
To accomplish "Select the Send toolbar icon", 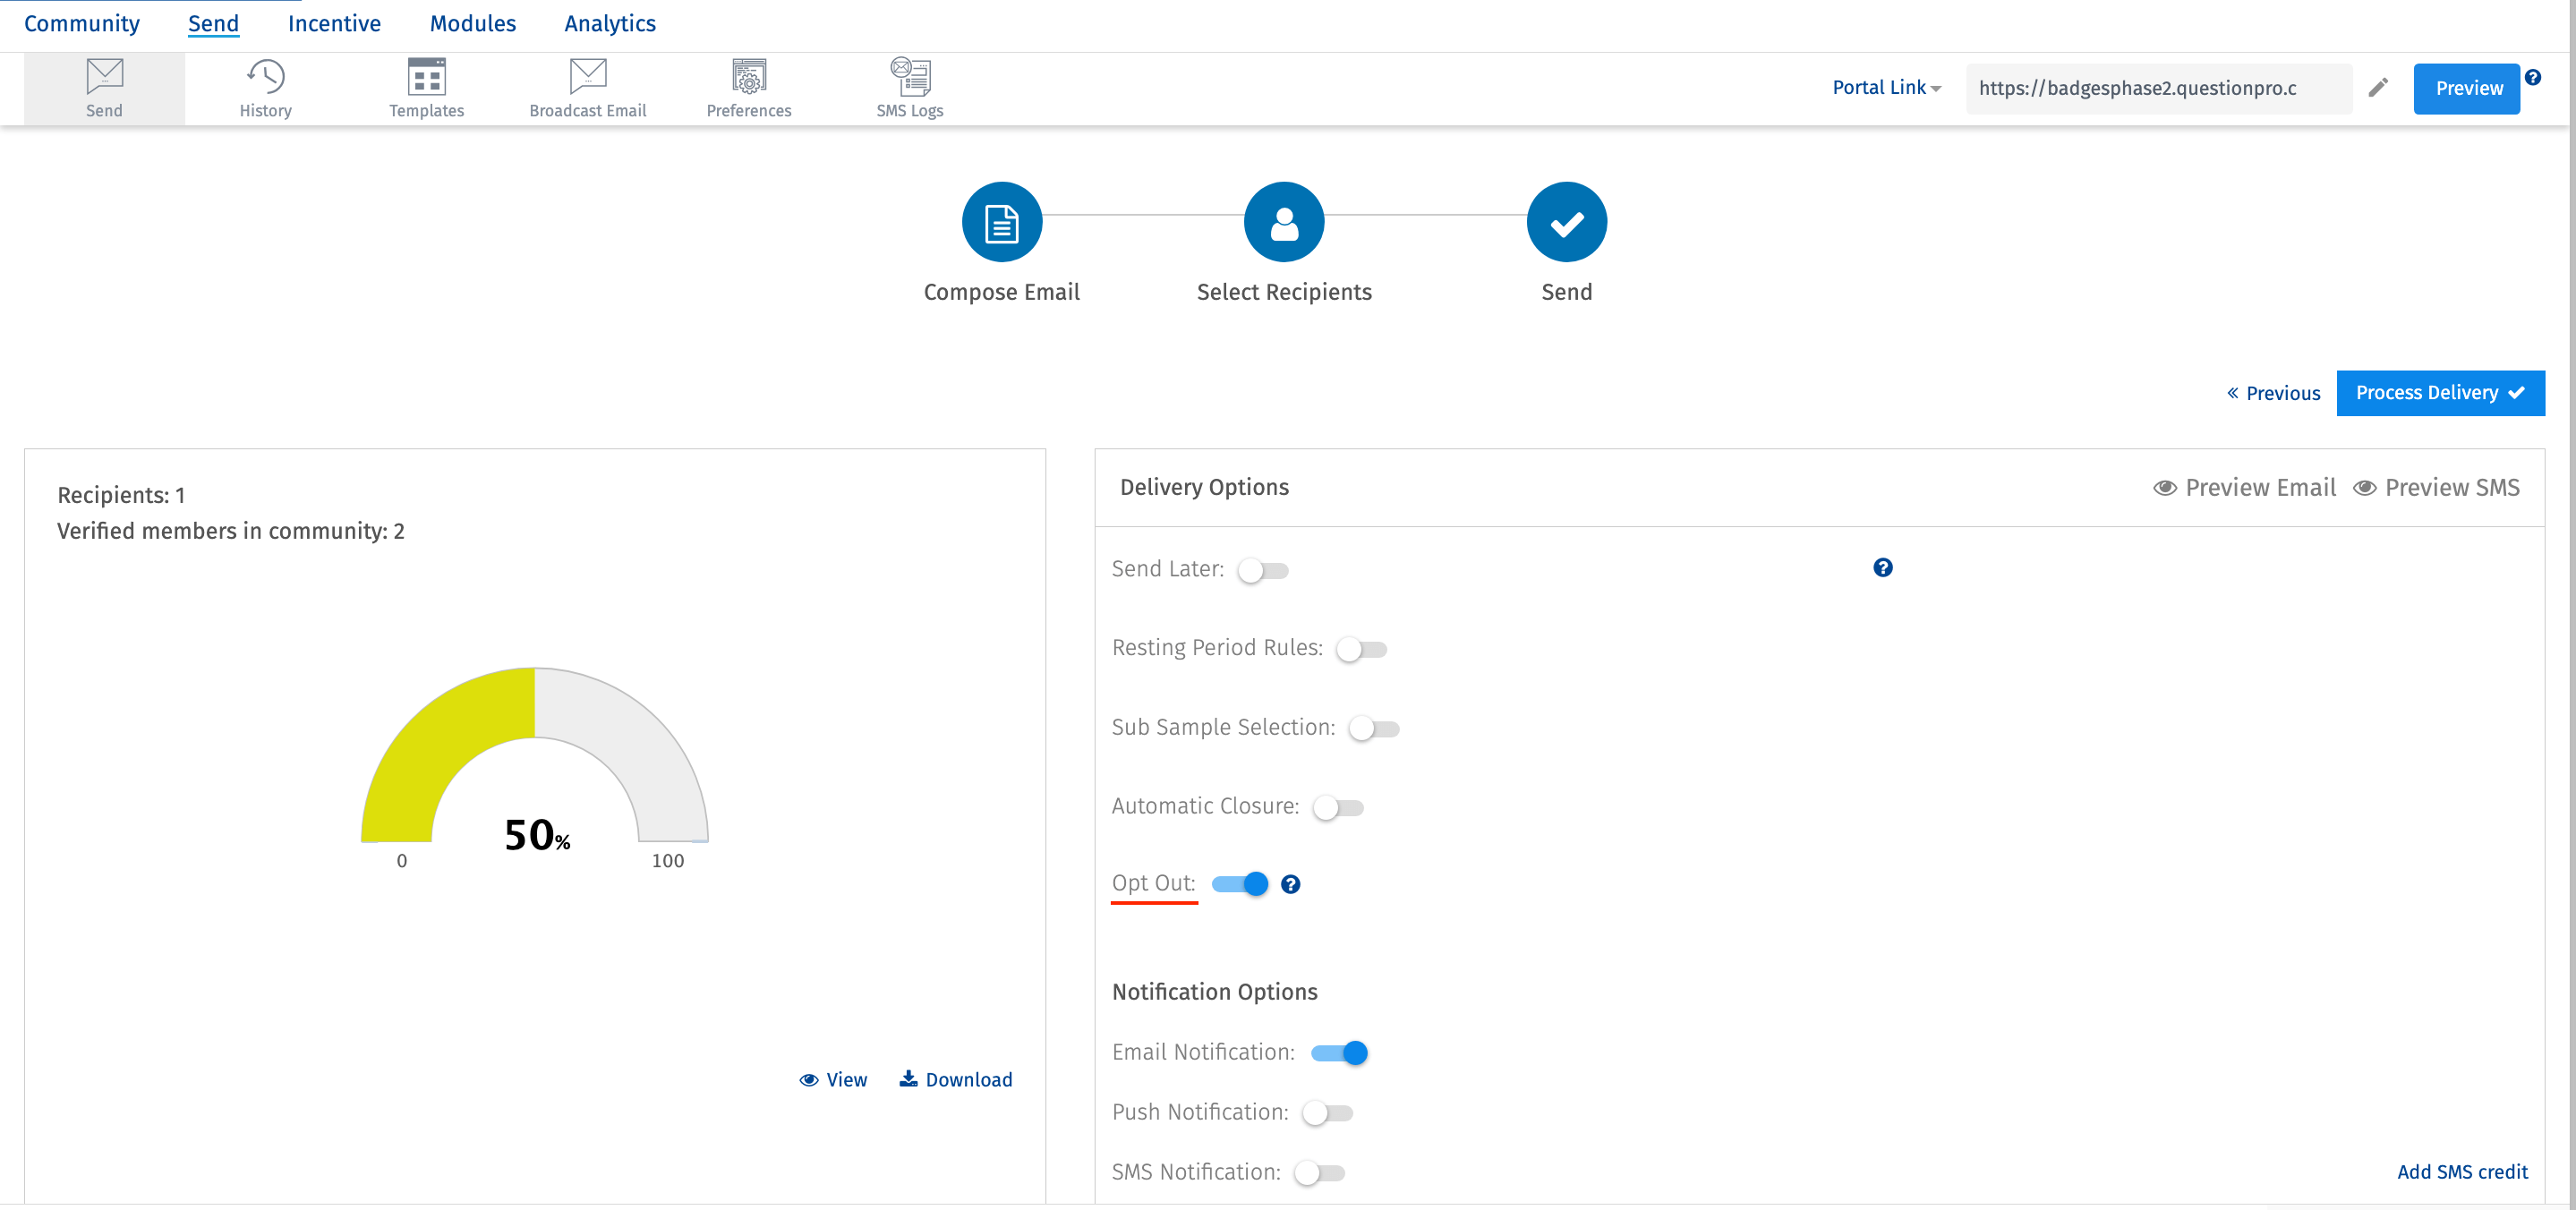I will coord(104,87).
